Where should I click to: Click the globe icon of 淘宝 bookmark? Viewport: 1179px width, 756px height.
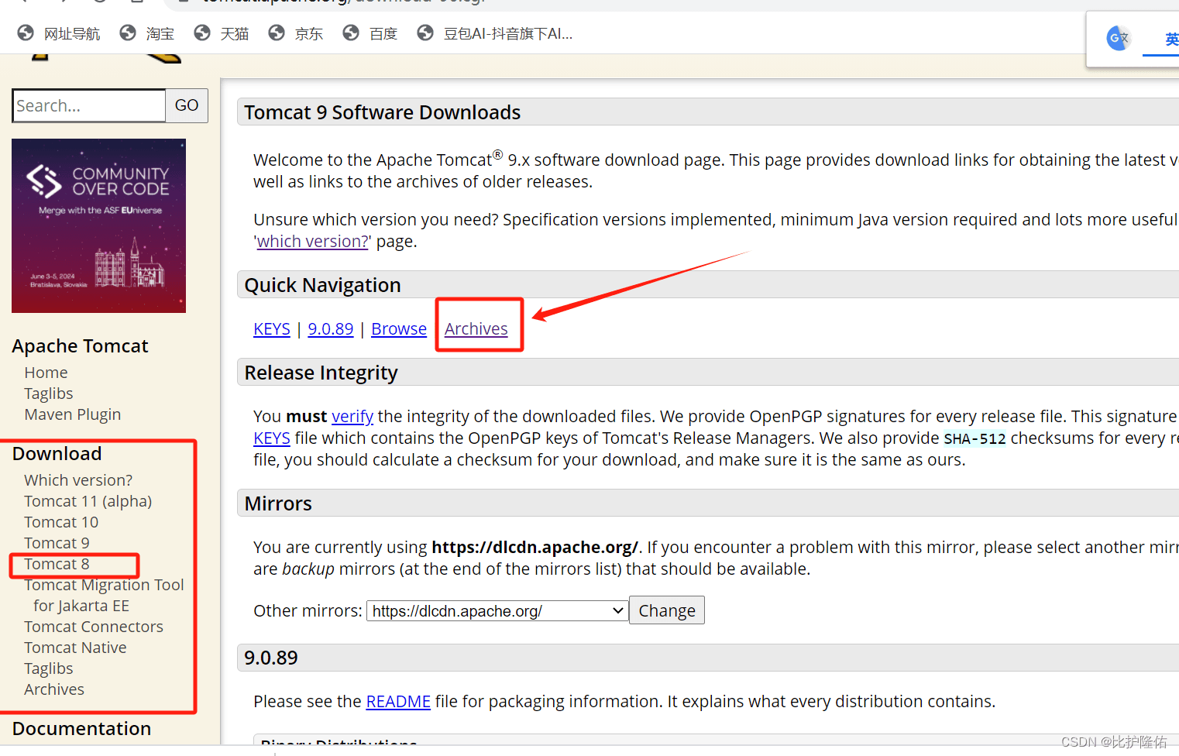(128, 33)
